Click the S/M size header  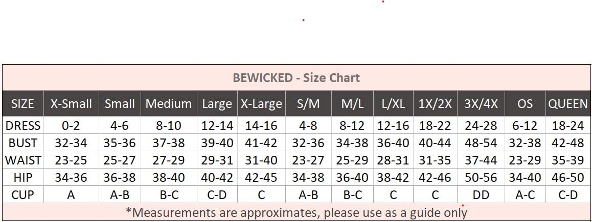[x=308, y=104]
